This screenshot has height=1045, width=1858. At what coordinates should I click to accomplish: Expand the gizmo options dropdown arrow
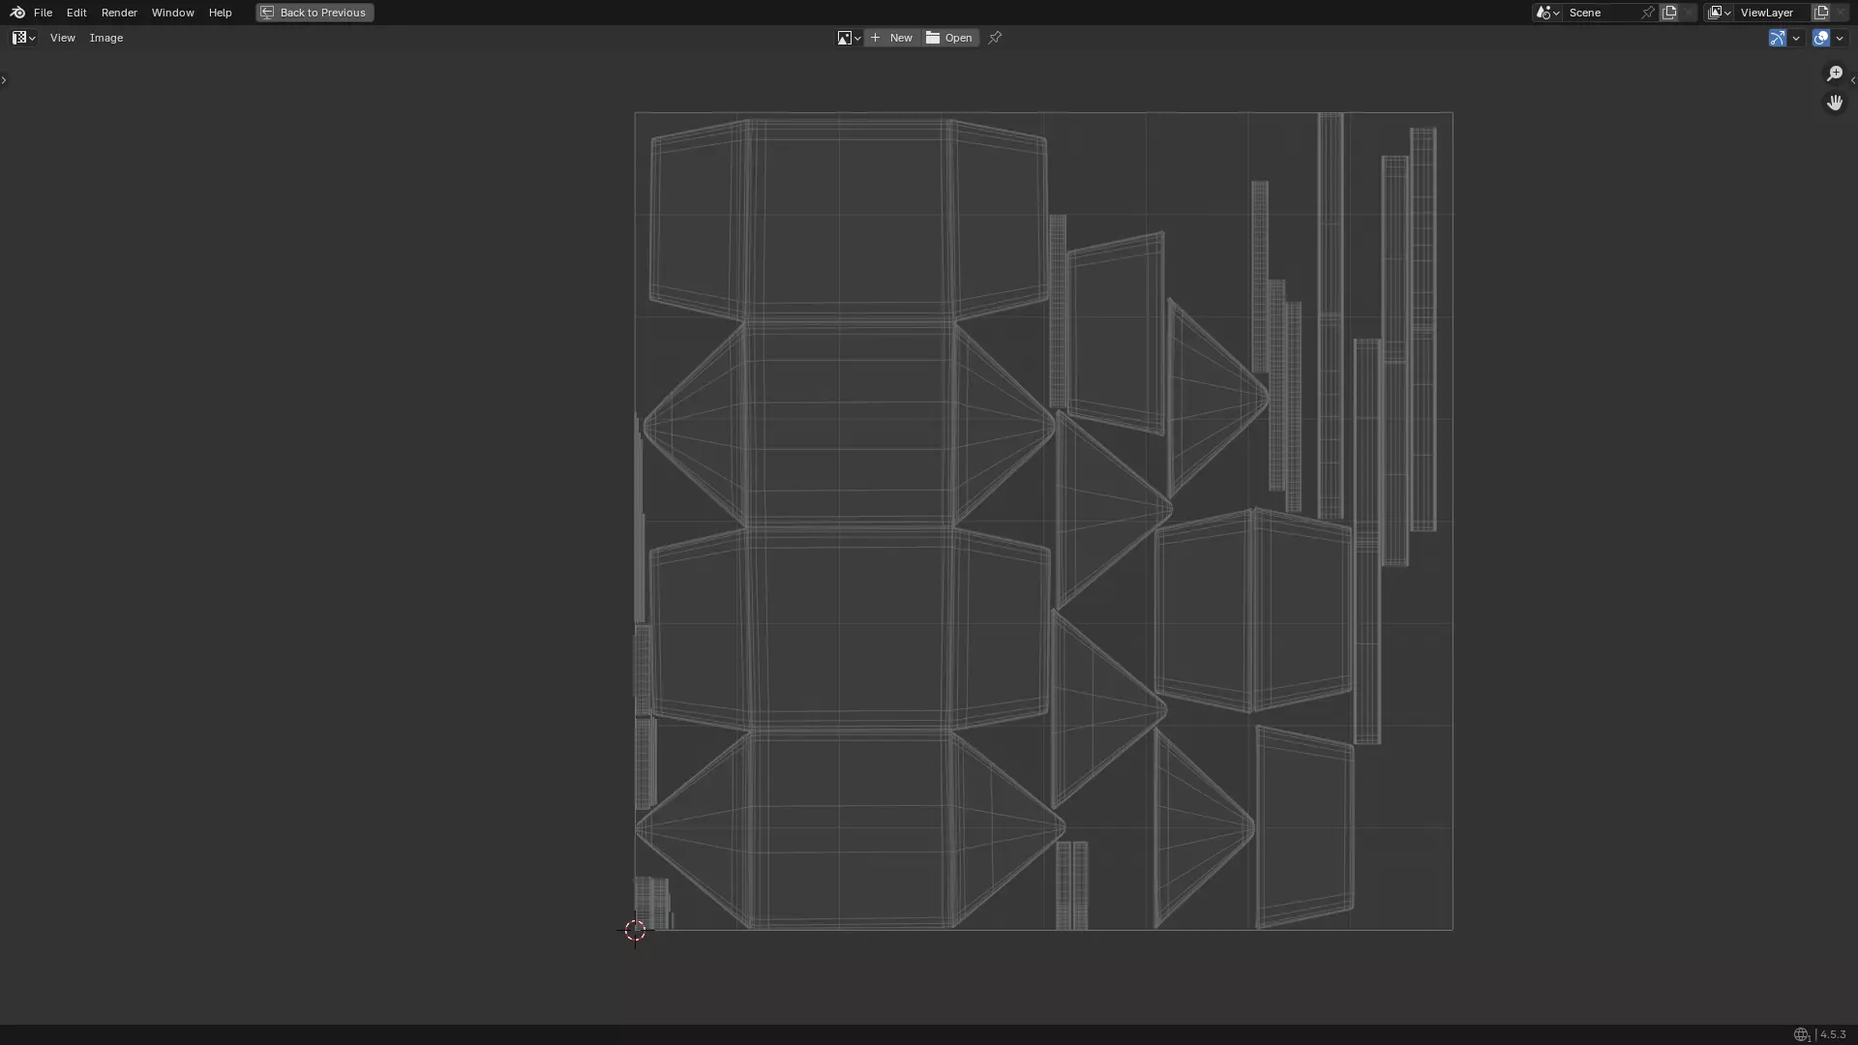point(1796,38)
